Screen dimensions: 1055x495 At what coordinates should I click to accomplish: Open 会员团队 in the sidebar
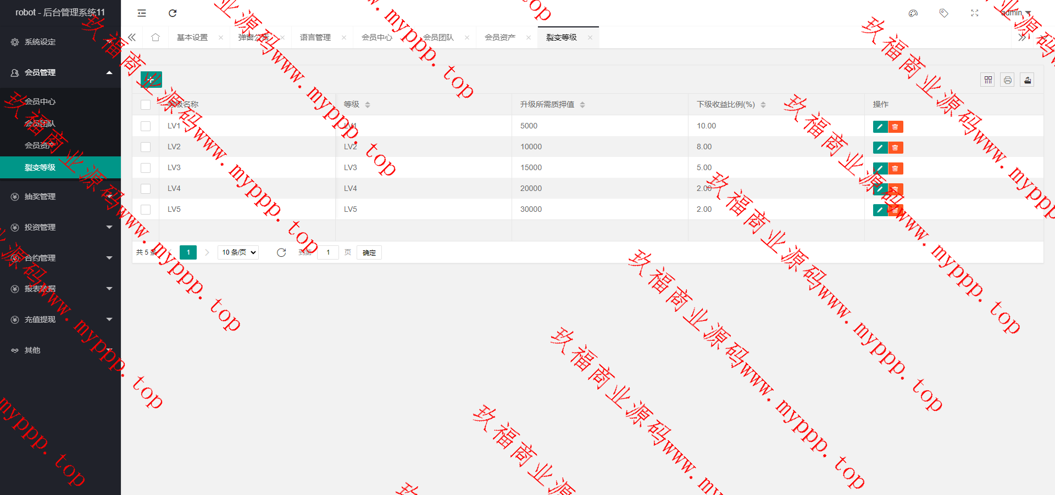[60, 123]
